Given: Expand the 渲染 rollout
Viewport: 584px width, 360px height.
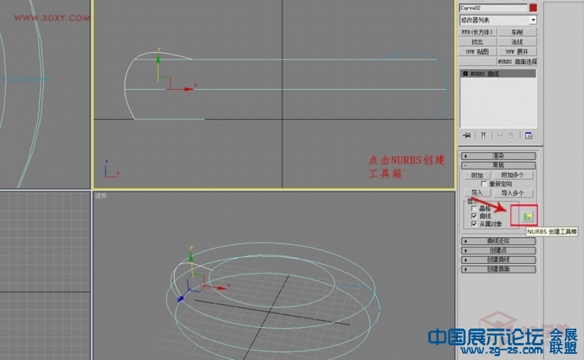Looking at the screenshot, I should tap(499, 156).
